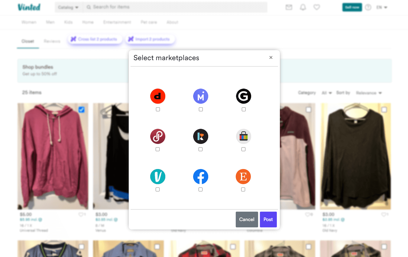
Task: Click the Mercari marketplace icon
Action: (201, 96)
